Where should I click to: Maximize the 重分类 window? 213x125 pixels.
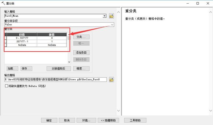click(x=198, y=3)
